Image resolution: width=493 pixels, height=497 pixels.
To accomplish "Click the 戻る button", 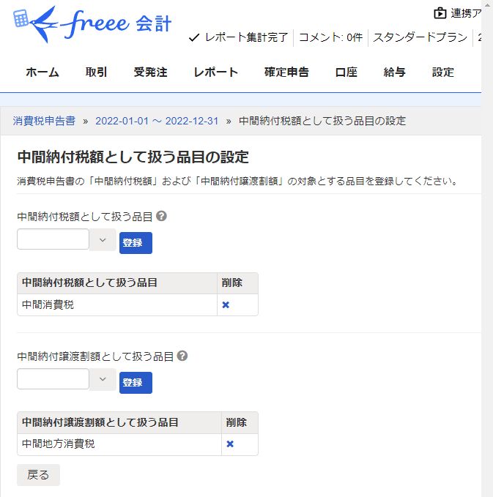I will pos(38,475).
